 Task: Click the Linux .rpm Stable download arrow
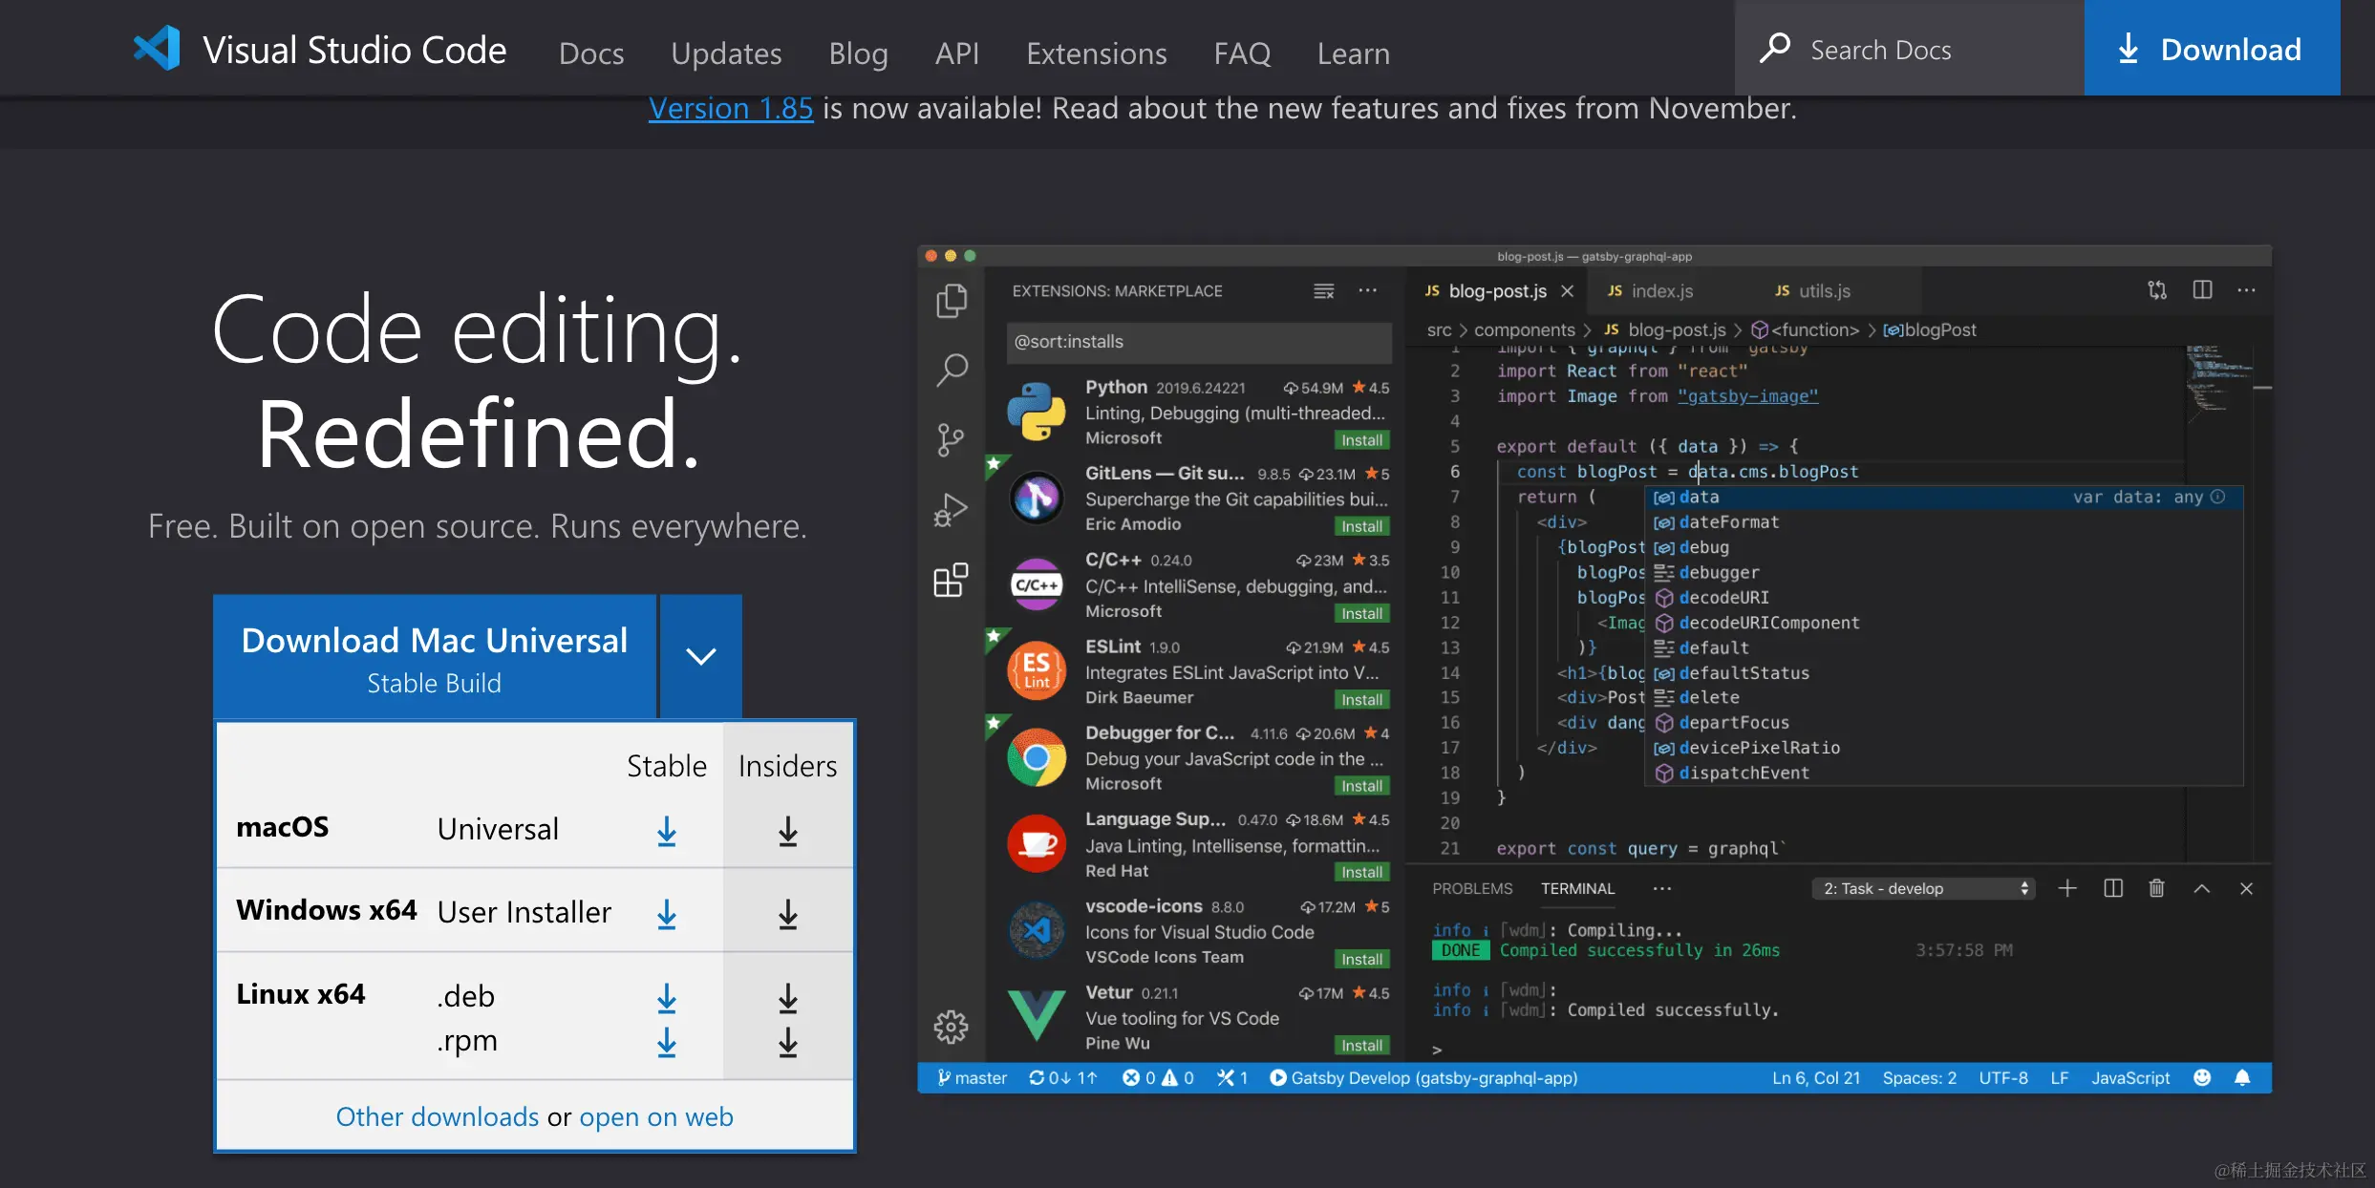click(667, 1042)
